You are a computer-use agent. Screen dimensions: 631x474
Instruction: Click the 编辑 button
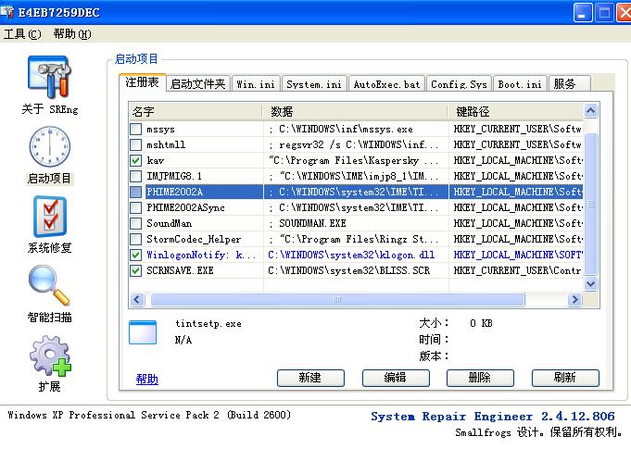pos(396,378)
